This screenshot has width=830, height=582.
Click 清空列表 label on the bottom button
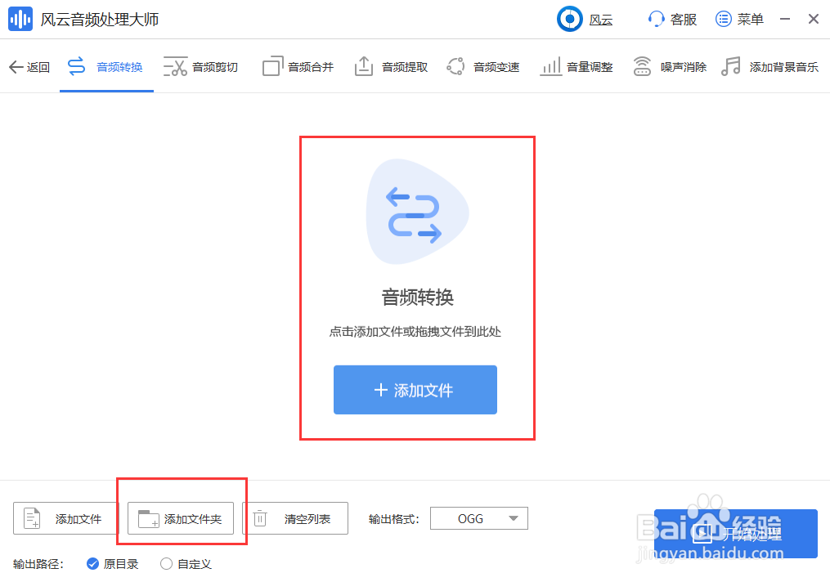pyautogui.click(x=307, y=519)
